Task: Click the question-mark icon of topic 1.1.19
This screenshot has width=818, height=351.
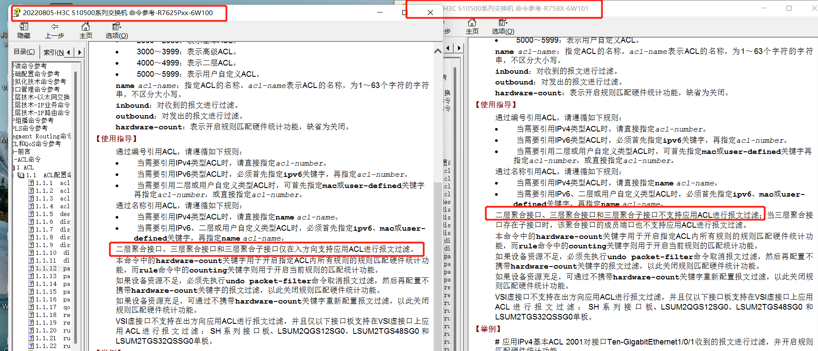Action: 31,323
